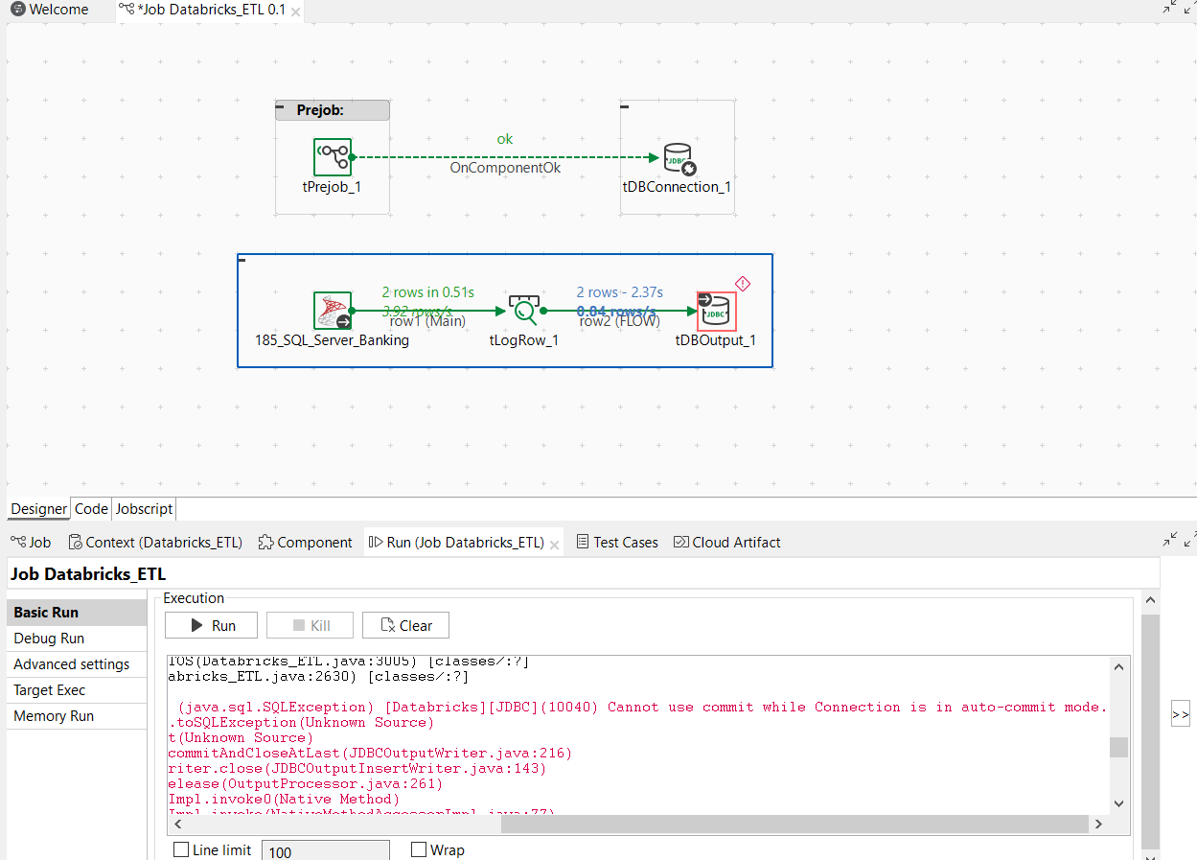Screen dimensions: 1197x860
Task: Select Debug Run mode
Action: [49, 639]
